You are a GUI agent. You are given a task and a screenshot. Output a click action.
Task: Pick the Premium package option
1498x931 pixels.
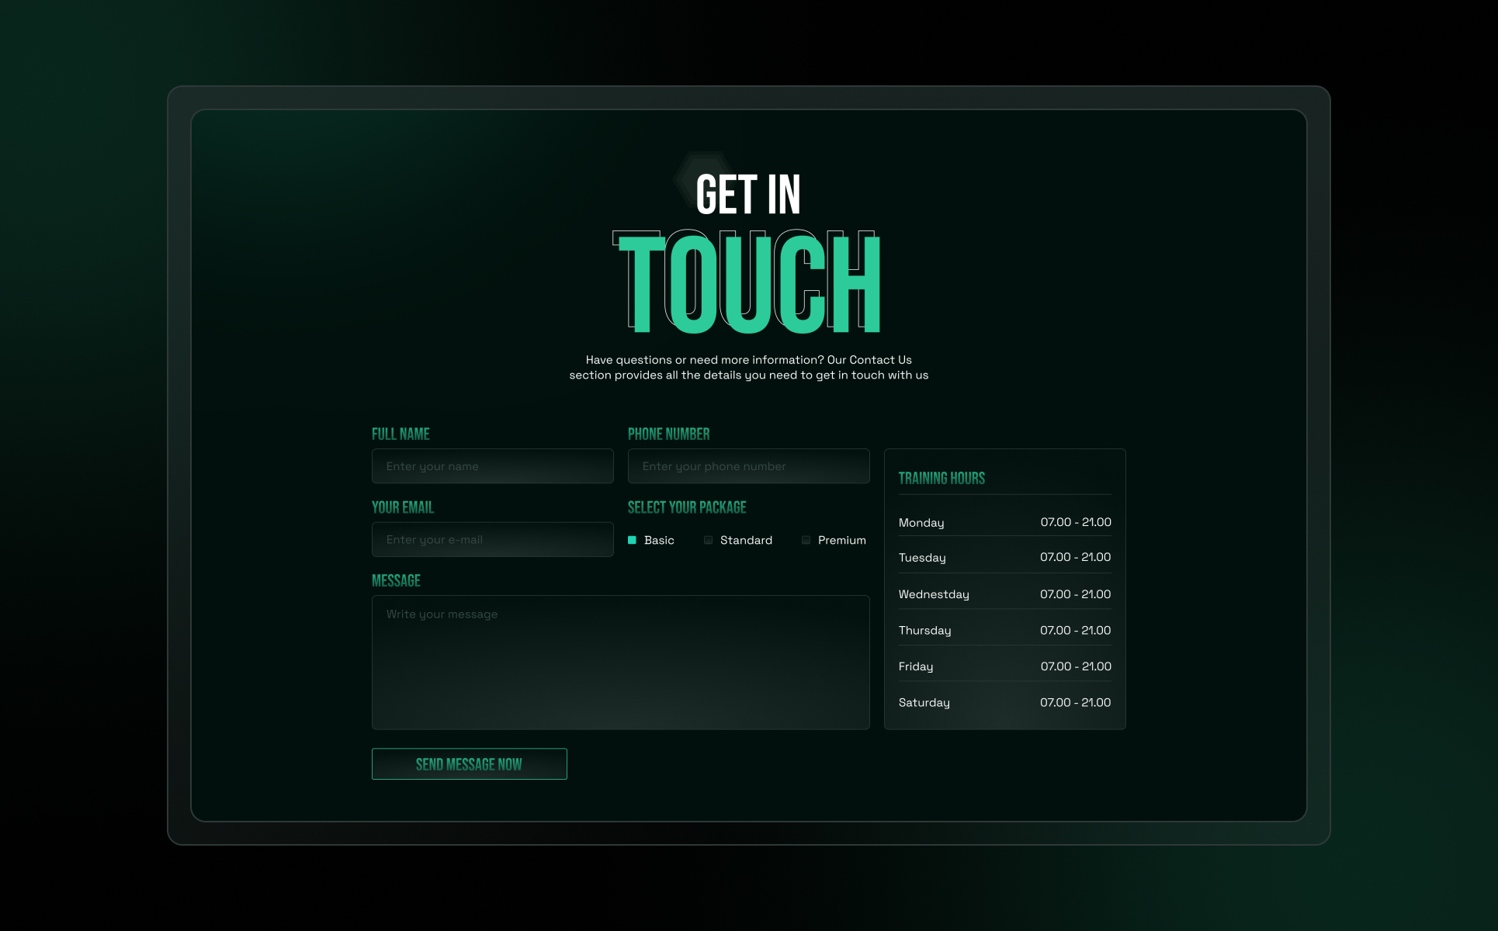(806, 540)
